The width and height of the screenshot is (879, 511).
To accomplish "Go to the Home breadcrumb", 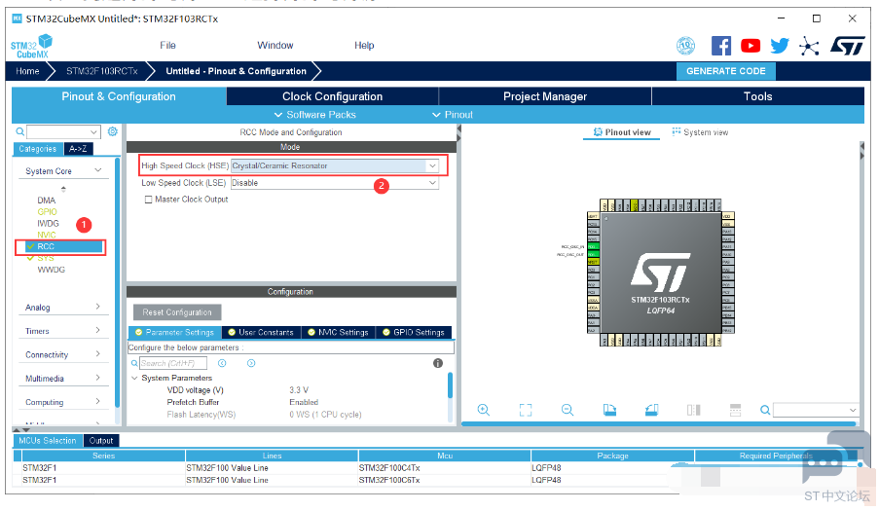I will (x=27, y=71).
